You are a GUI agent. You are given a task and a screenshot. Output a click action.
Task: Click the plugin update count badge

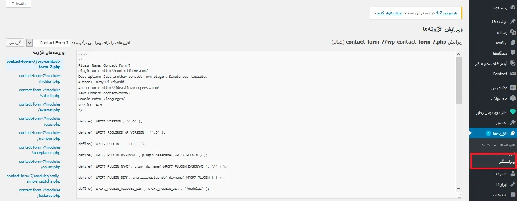(489, 133)
